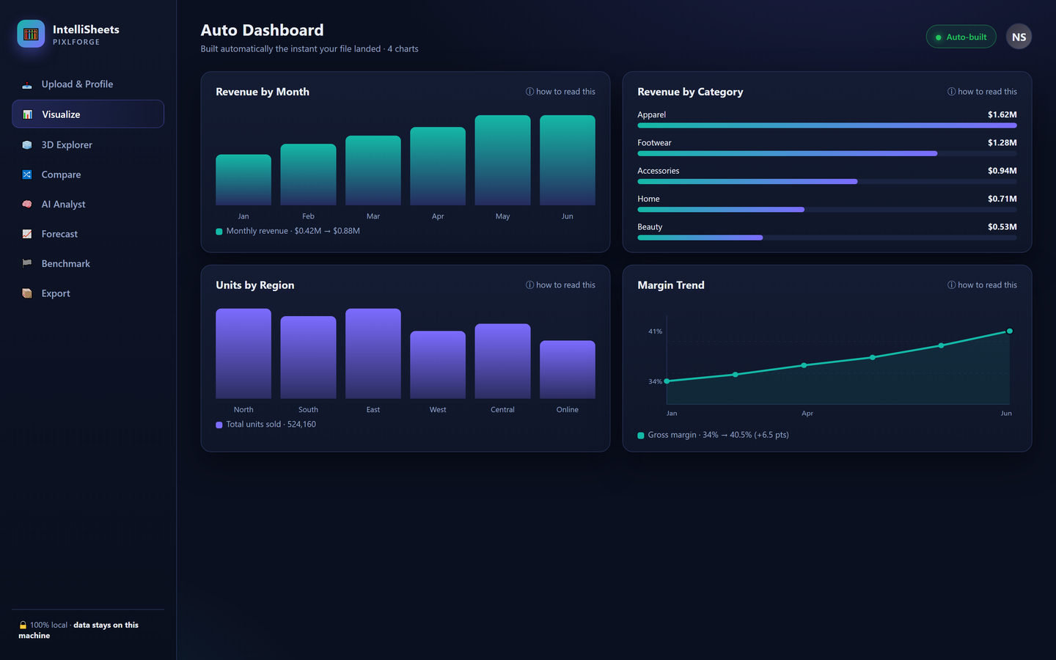The height and width of the screenshot is (660, 1056).
Task: Click the Revenue by Category title
Action: (x=690, y=92)
